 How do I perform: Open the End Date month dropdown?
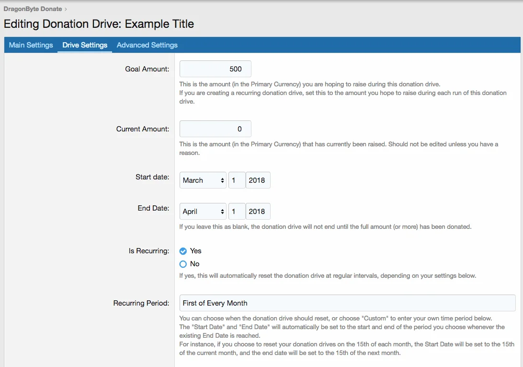click(x=203, y=212)
